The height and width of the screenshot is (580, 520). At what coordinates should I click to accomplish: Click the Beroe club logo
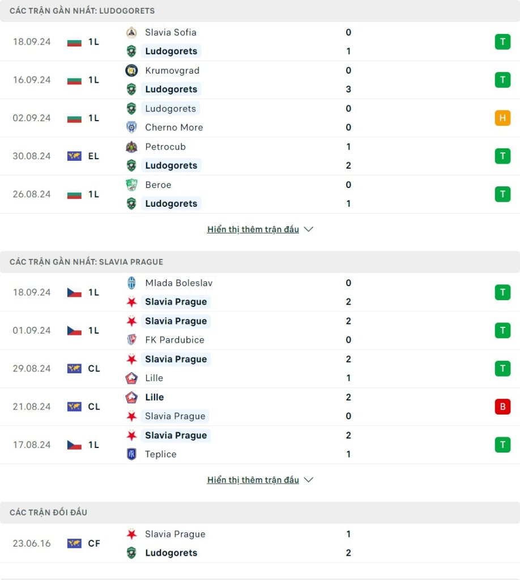click(x=131, y=185)
